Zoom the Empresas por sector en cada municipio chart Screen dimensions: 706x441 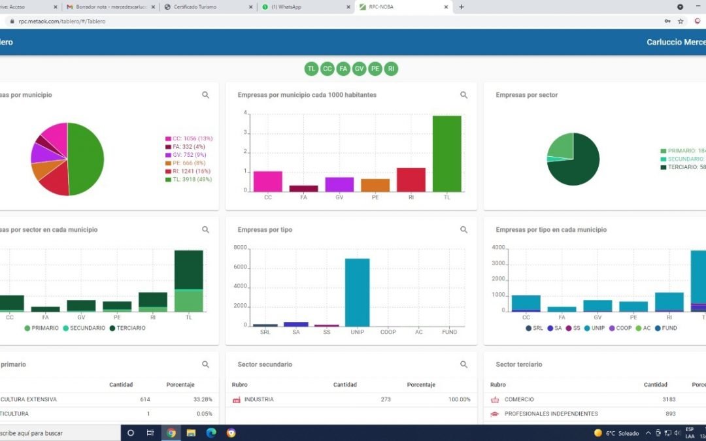click(205, 230)
